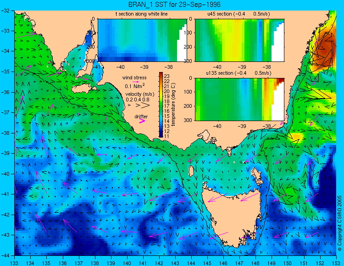The width and height of the screenshot is (344, 266).
Task: Click the 'drifter' legend label
Action: 141,116
